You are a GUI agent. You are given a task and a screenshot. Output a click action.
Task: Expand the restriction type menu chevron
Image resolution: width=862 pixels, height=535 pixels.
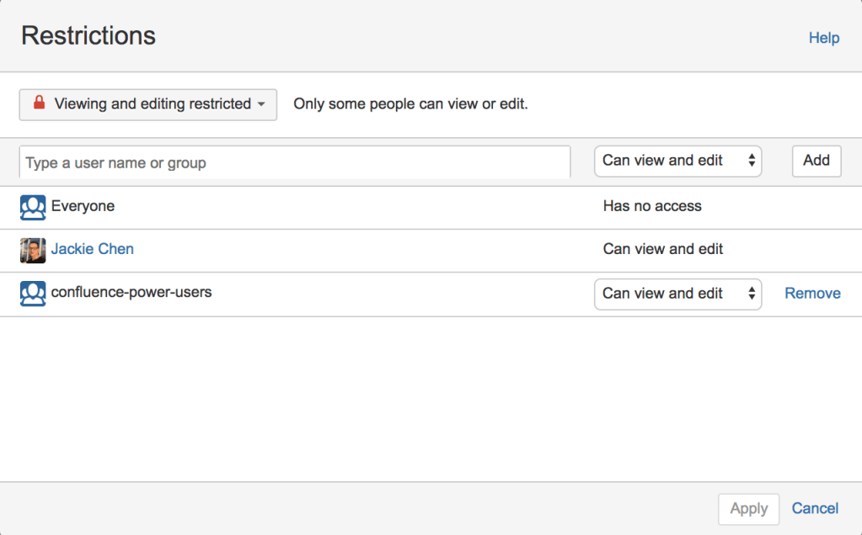pos(263,104)
